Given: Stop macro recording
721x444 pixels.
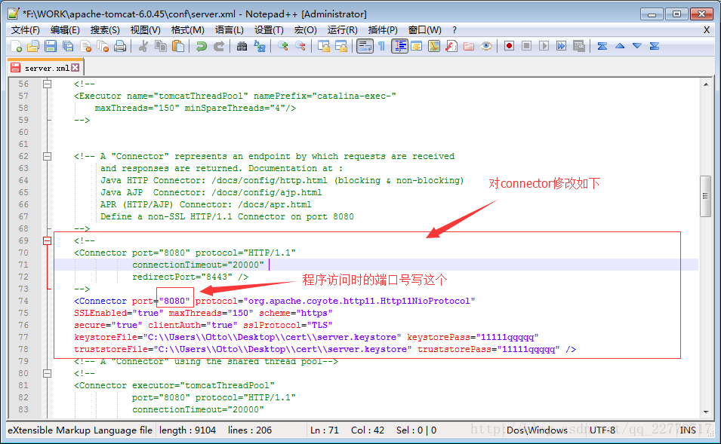Looking at the screenshot, I should 526,47.
